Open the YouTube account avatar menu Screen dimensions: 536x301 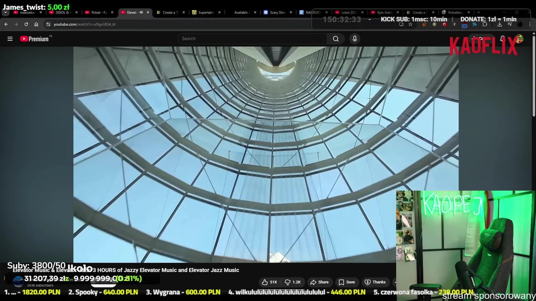[520, 39]
